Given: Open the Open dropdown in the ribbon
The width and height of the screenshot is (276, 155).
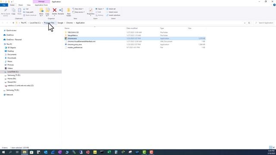Looking at the screenshot, I should click(100, 9).
